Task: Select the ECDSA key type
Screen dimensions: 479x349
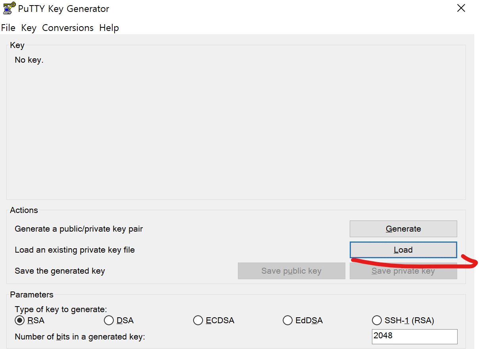Action: click(214, 320)
